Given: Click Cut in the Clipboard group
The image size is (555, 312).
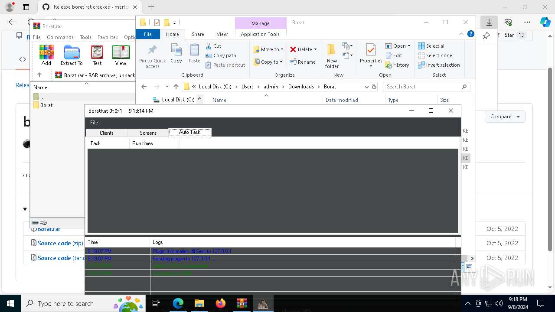Looking at the screenshot, I should [213, 46].
